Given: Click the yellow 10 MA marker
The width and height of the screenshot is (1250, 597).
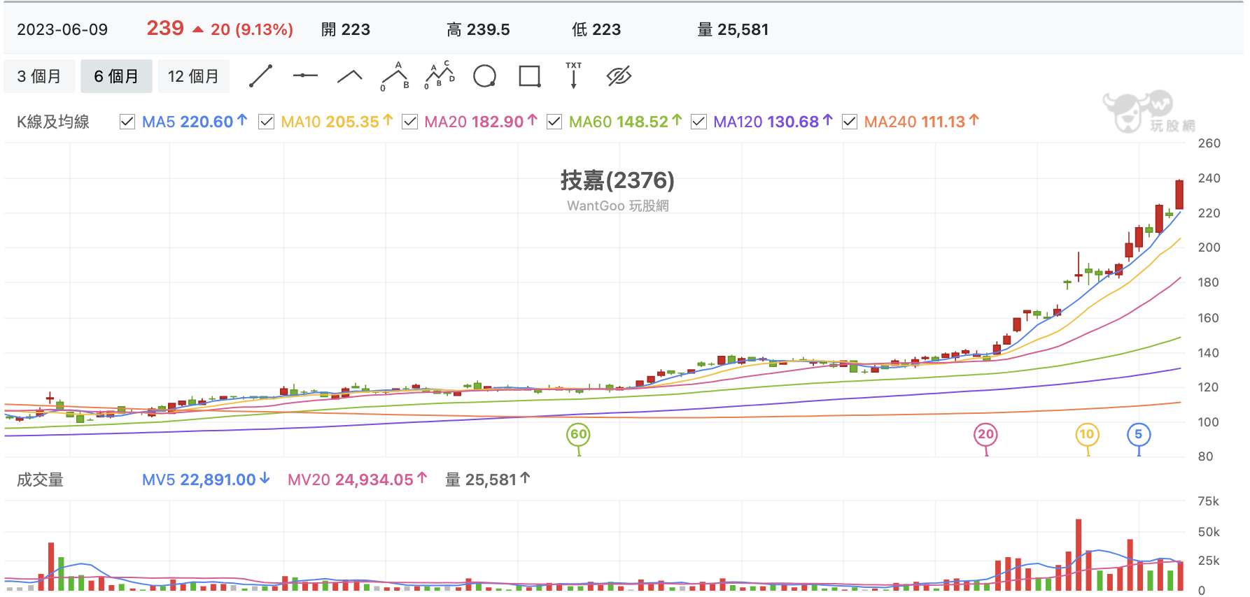Looking at the screenshot, I should point(1087,434).
